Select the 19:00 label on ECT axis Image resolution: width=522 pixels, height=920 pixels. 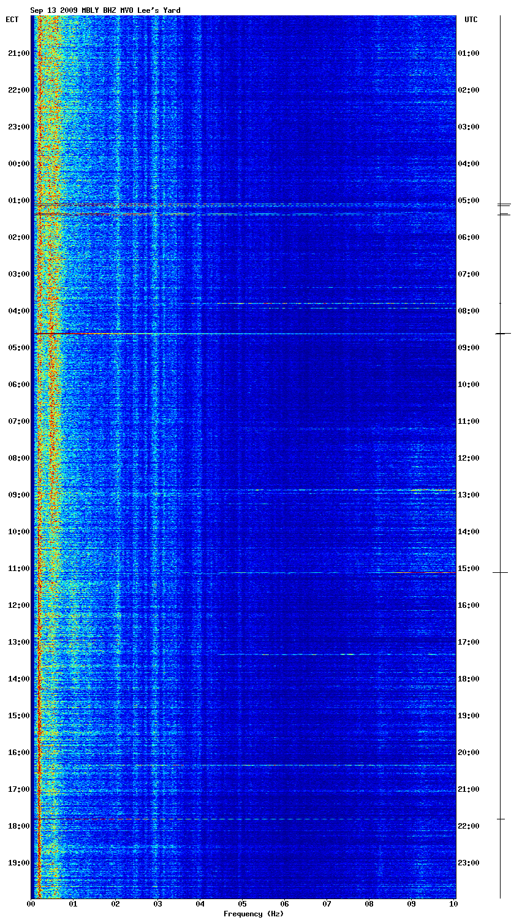[18, 863]
